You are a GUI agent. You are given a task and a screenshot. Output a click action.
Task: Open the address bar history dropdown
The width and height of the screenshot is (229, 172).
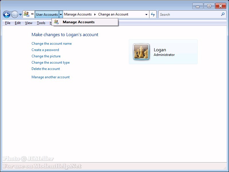click(x=146, y=15)
